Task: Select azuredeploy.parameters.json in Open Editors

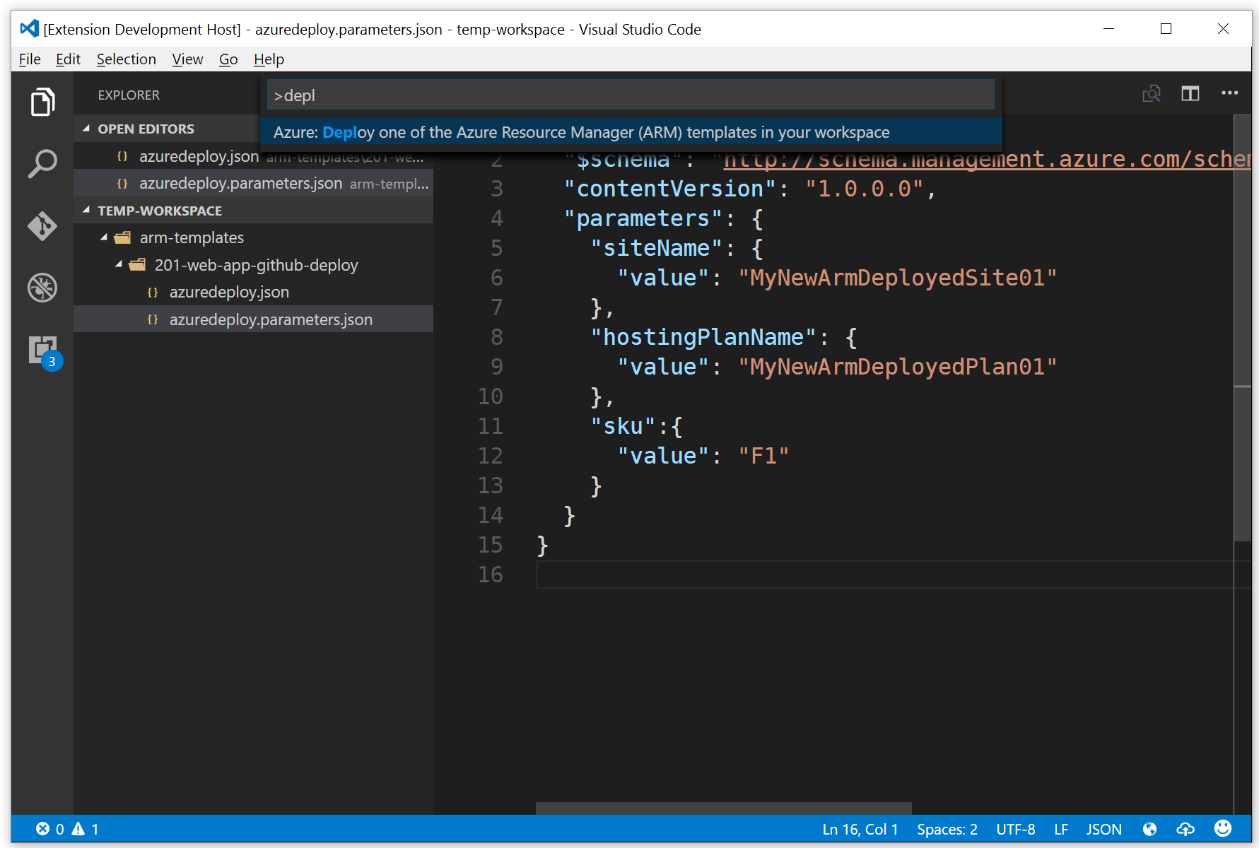Action: click(253, 183)
